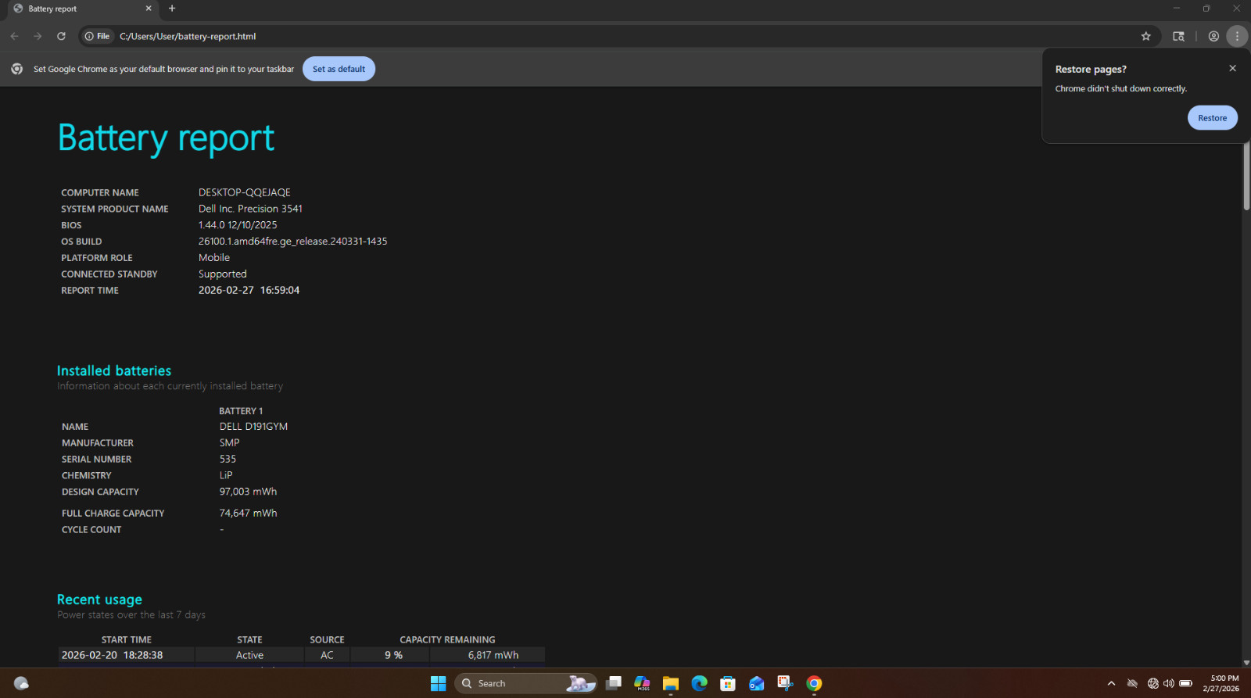Open the clock showing 5:00 PM

(x=1221, y=683)
